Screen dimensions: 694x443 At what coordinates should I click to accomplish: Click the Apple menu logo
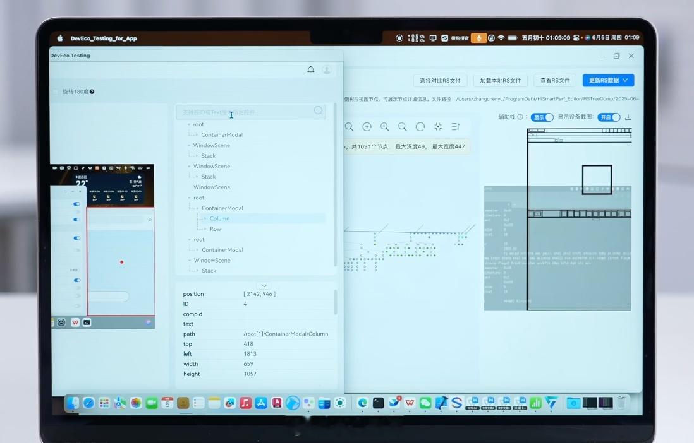tap(60, 38)
